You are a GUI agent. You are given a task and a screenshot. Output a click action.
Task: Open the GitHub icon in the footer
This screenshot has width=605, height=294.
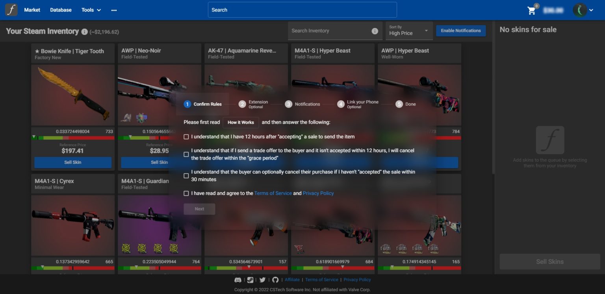(275, 279)
